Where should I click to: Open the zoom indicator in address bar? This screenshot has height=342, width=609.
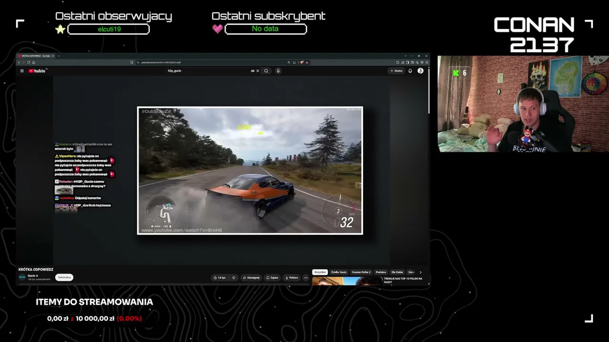(289, 62)
